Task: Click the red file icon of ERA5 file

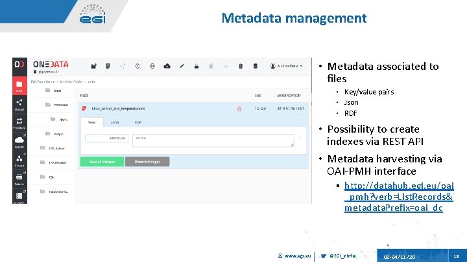Action: [x=84, y=109]
